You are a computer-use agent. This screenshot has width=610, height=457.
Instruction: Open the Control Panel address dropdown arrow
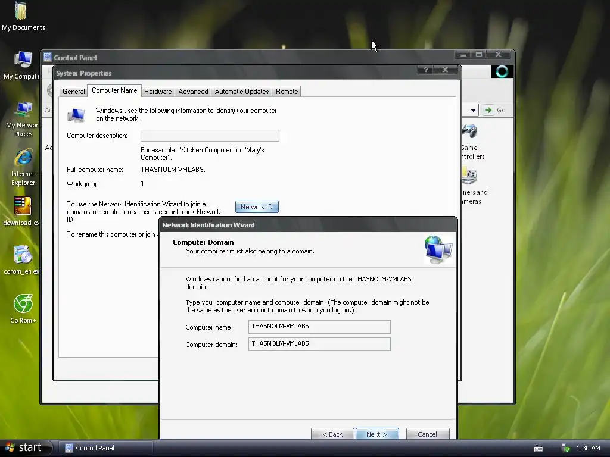point(472,110)
